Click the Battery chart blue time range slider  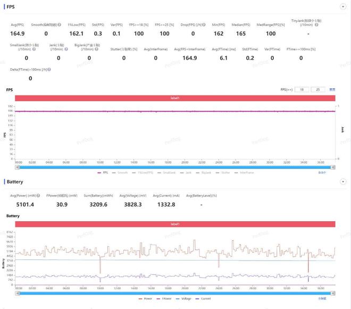[x=175, y=293]
